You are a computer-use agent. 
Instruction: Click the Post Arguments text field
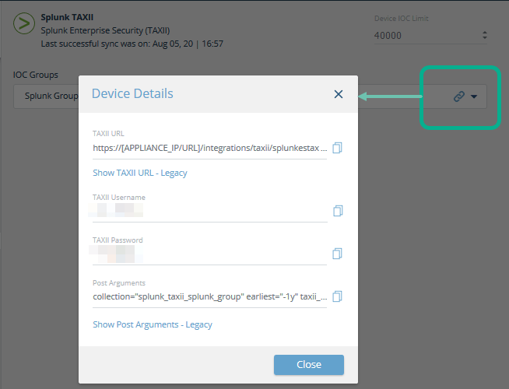(209, 297)
